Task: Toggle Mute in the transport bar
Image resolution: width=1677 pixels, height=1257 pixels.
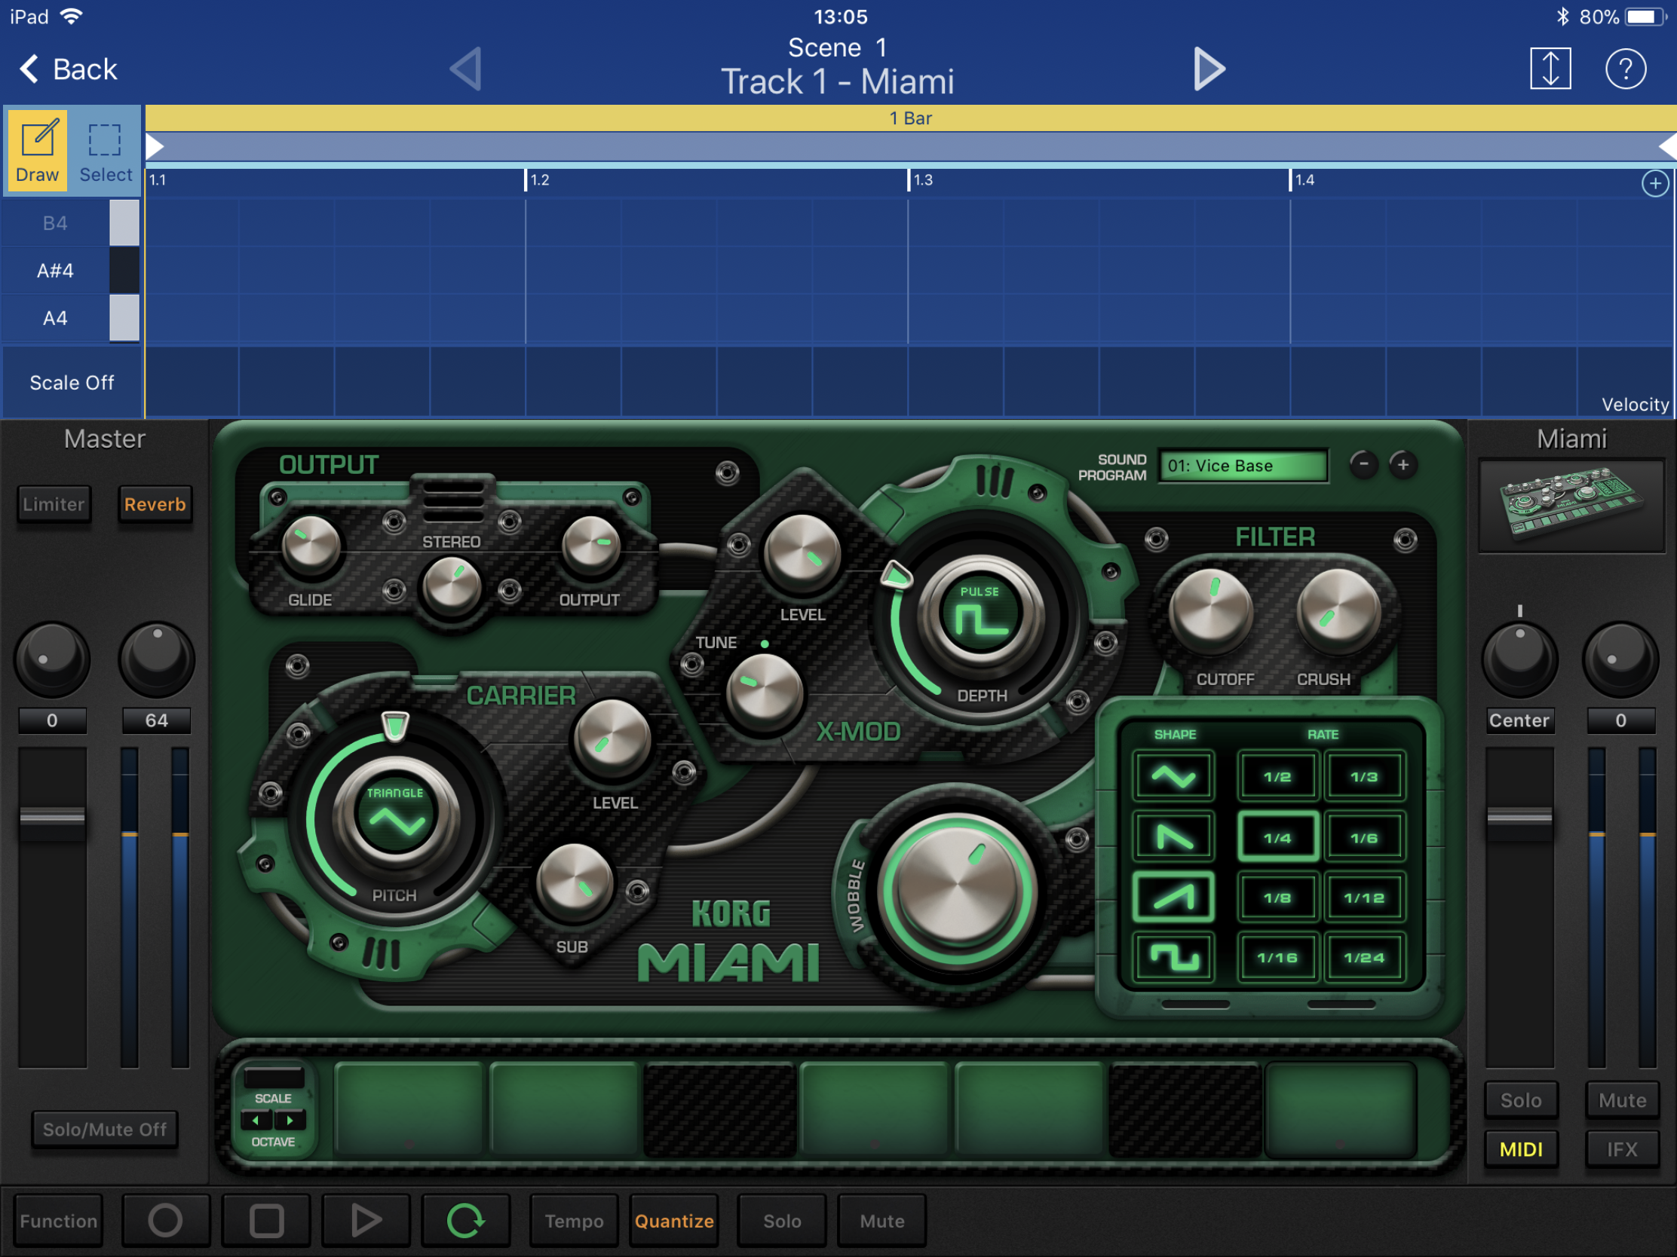Action: pyautogui.click(x=881, y=1221)
